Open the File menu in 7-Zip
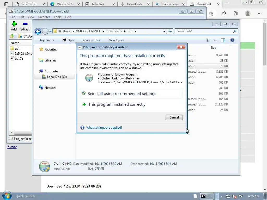 (x=13, y=17)
